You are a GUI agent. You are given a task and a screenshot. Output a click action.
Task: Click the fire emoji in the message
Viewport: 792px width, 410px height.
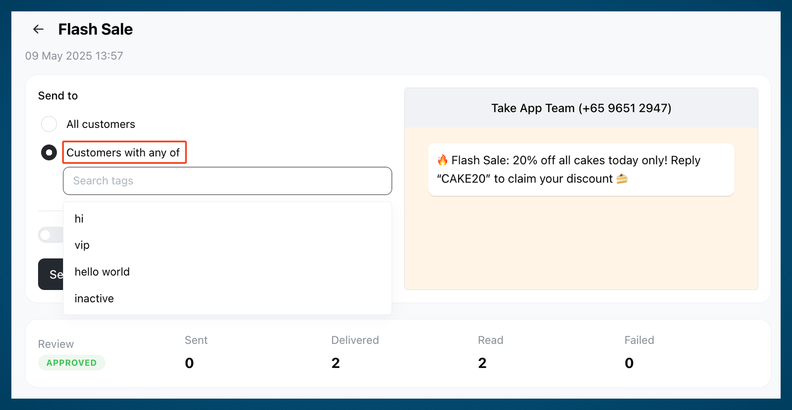coord(442,160)
